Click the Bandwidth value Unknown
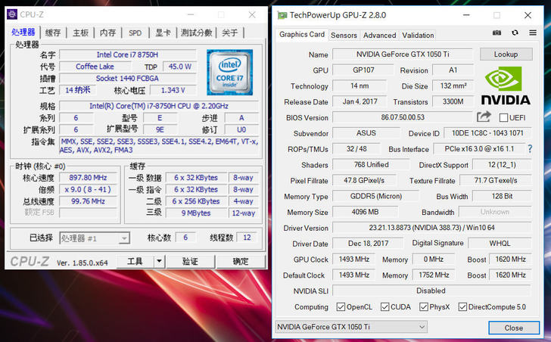Screen dimensions: 551x342 [495, 212]
